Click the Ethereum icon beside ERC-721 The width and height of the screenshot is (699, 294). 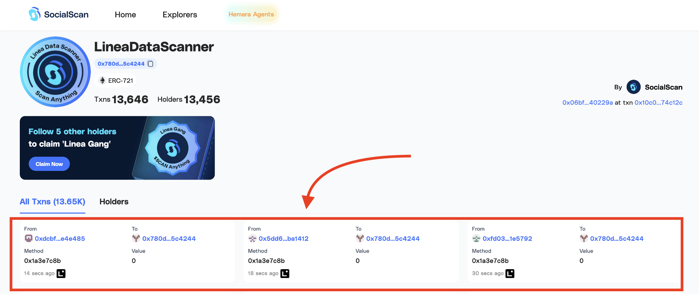point(102,80)
